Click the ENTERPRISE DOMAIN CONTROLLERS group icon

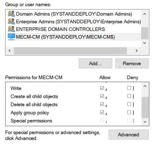(12, 29)
